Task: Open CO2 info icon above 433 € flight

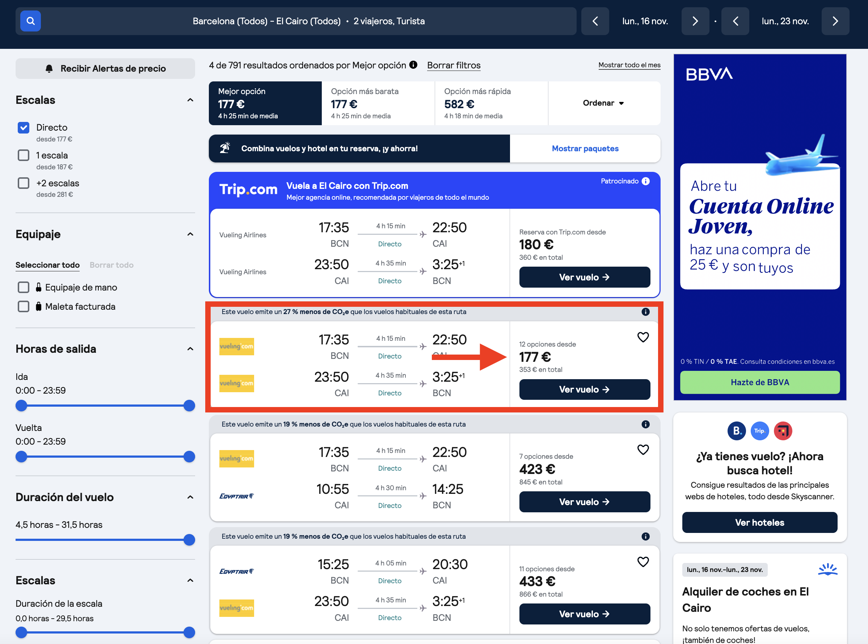Action: click(646, 537)
